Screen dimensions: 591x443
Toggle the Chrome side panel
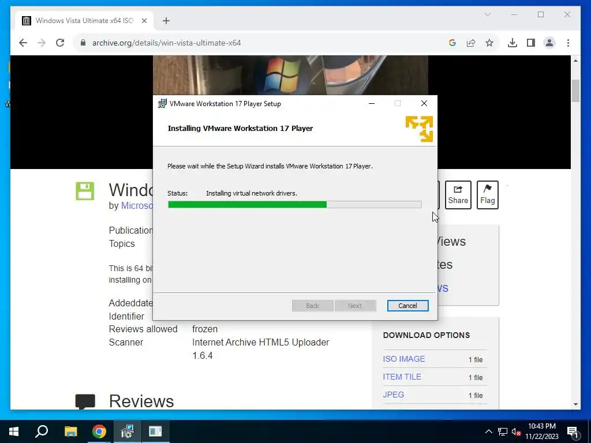(531, 43)
